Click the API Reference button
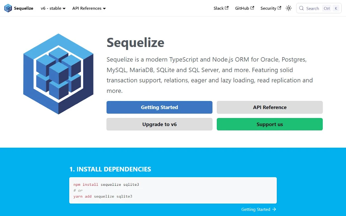 click(x=270, y=107)
